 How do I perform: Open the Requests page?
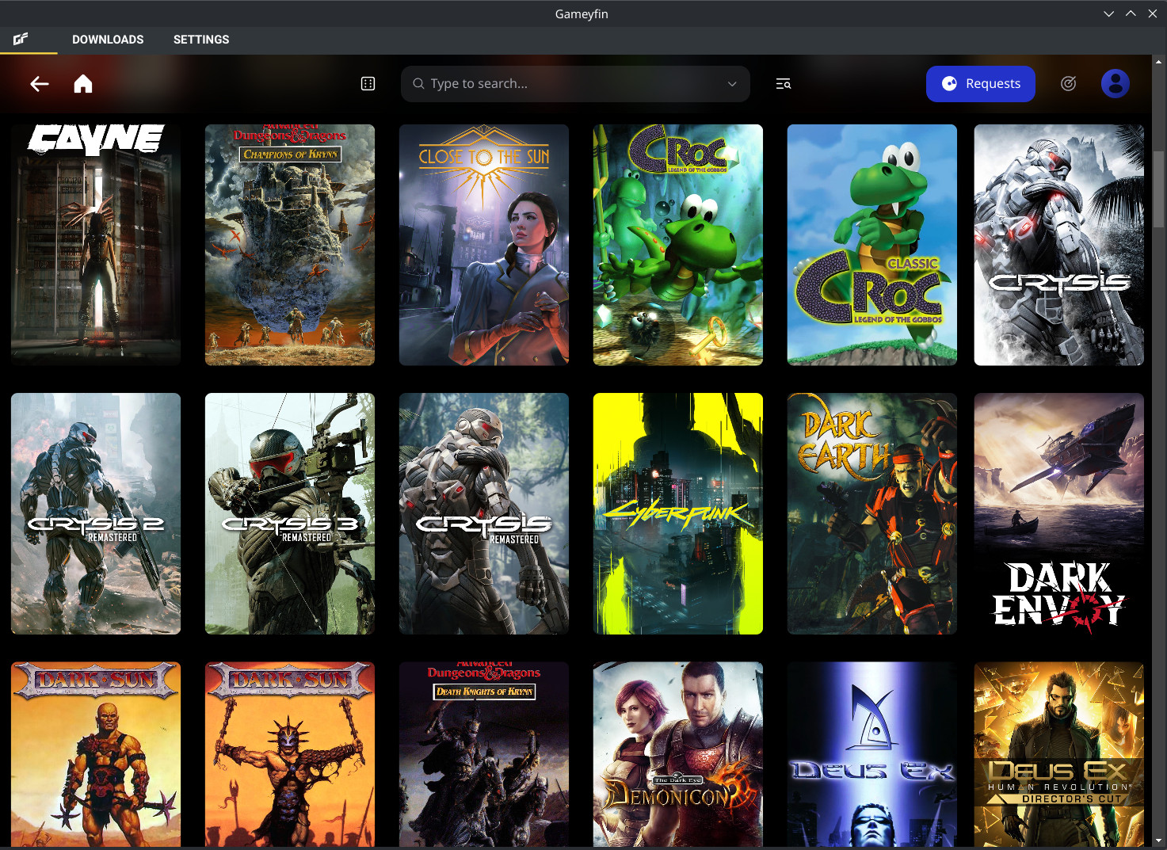pyautogui.click(x=981, y=84)
